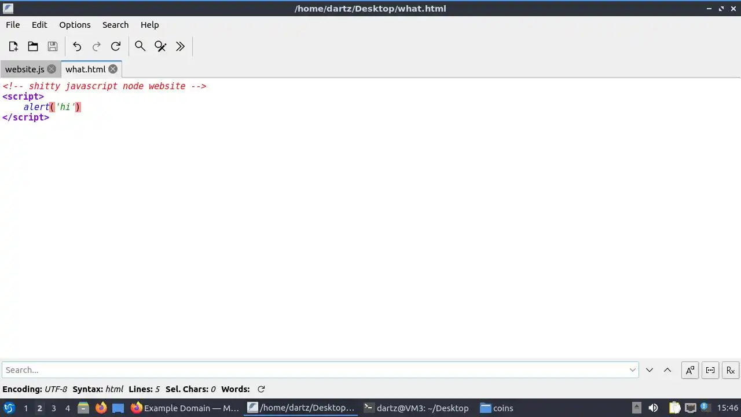The width and height of the screenshot is (741, 417).
Task: Click the 15:46 clock
Action: click(728, 408)
